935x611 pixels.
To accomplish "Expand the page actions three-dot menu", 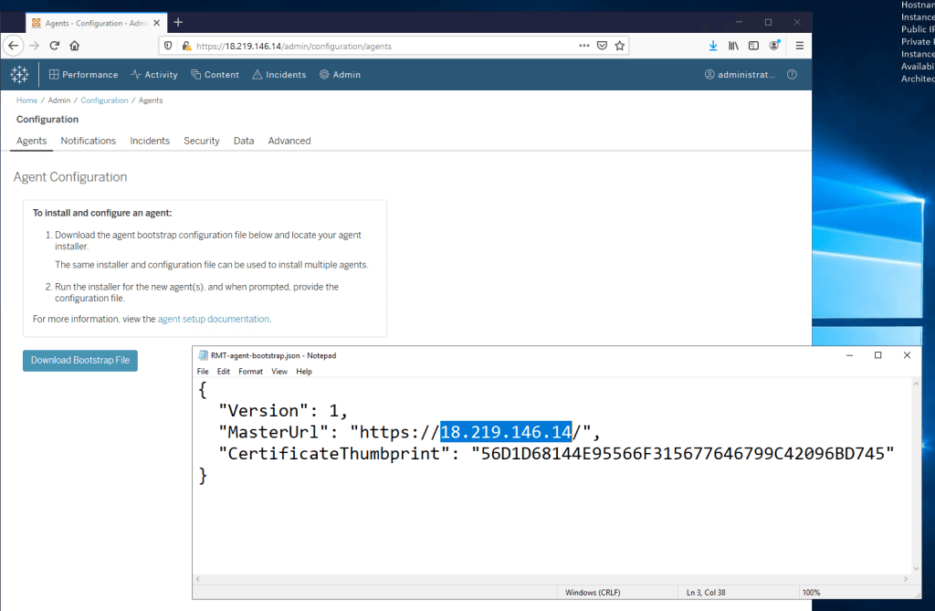I will click(584, 45).
